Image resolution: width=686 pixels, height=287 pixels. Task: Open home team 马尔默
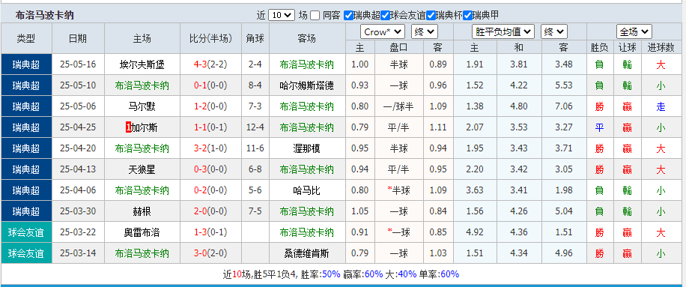pyautogui.click(x=142, y=106)
